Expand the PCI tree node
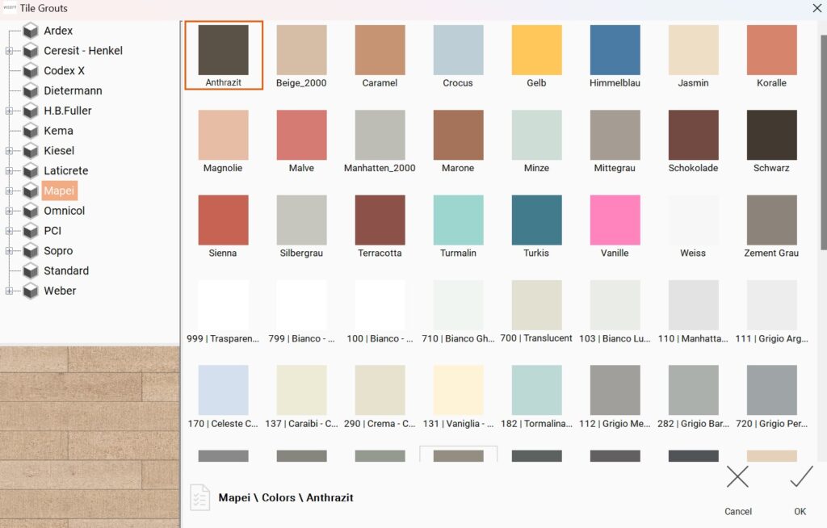 (x=9, y=231)
